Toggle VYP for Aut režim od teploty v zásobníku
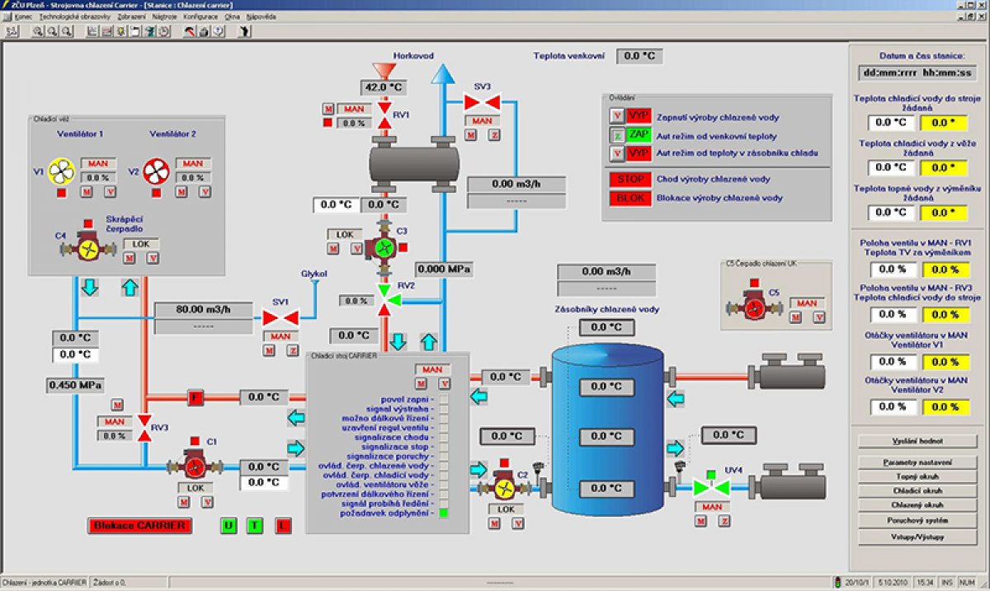Image resolution: width=990 pixels, height=591 pixels. coord(639,154)
